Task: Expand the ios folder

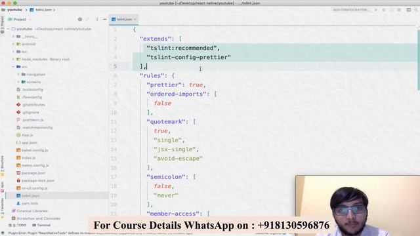Action: 13,51
